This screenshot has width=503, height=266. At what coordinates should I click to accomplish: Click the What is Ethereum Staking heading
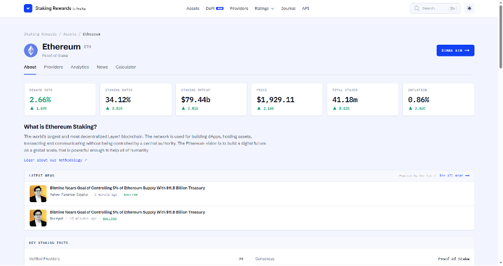click(x=61, y=127)
